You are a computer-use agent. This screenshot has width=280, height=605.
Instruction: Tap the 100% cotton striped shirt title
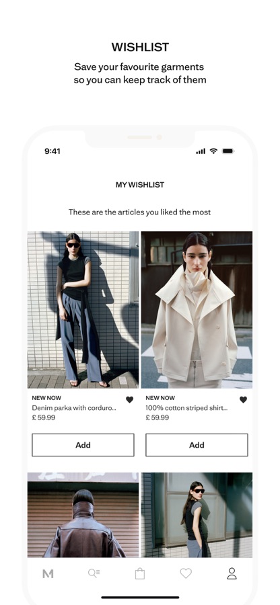[x=186, y=408]
